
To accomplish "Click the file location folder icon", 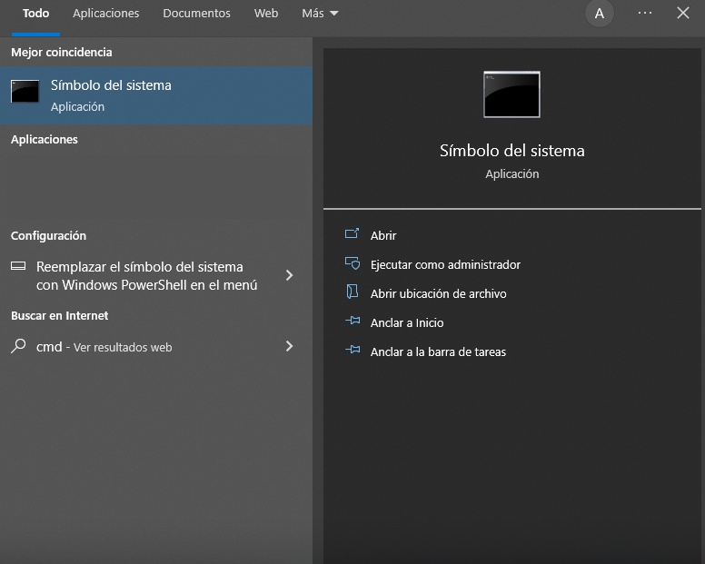I will coord(352,292).
